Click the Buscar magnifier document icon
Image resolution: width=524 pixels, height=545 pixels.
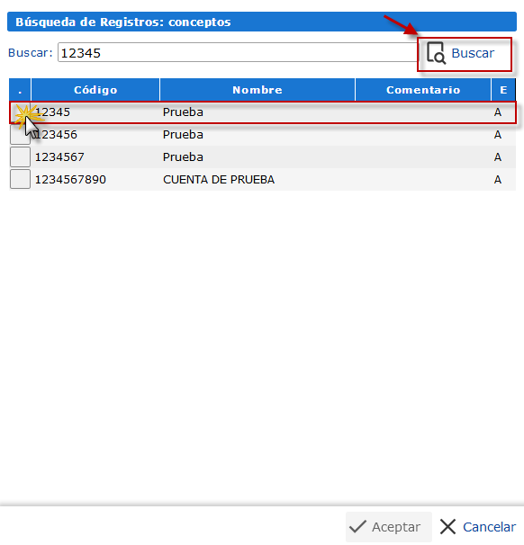436,53
